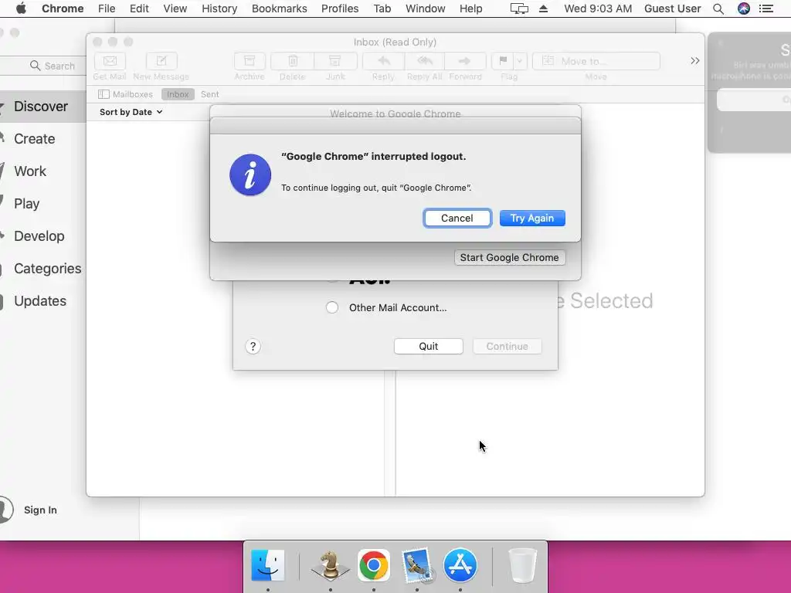Open Categories in App Store sidebar
Viewport: 791px width, 593px height.
pyautogui.click(x=47, y=268)
